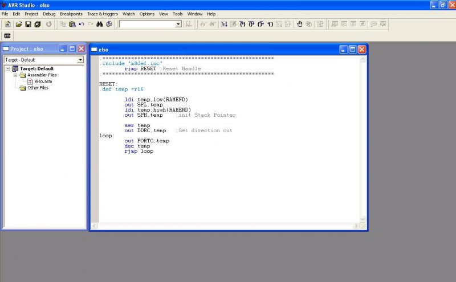Click the editor's vertical scrollbar down arrow
Image resolution: width=456 pixels, height=282 pixels.
363,219
